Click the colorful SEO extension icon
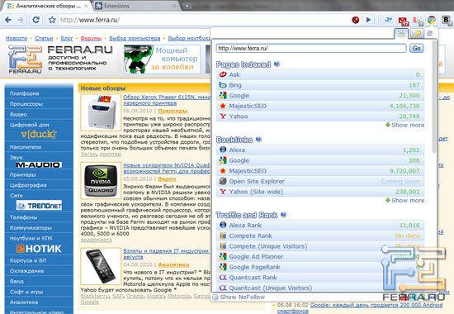 point(432,20)
